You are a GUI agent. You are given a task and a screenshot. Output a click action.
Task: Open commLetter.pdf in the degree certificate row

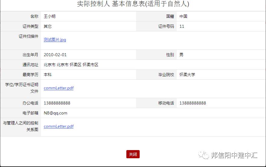point(59,88)
